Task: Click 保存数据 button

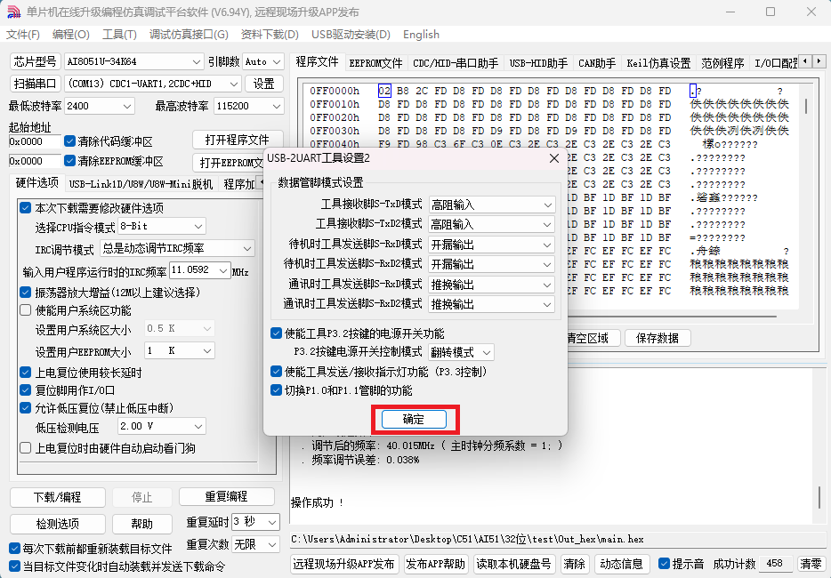Action: (x=658, y=338)
